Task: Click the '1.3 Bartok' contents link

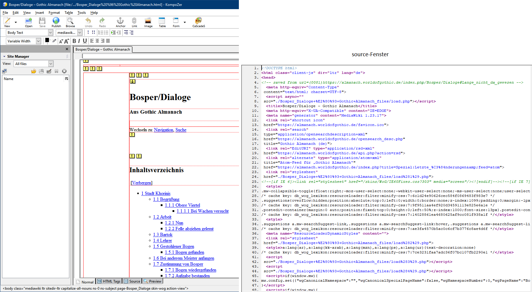Action: pyautogui.click(x=163, y=235)
